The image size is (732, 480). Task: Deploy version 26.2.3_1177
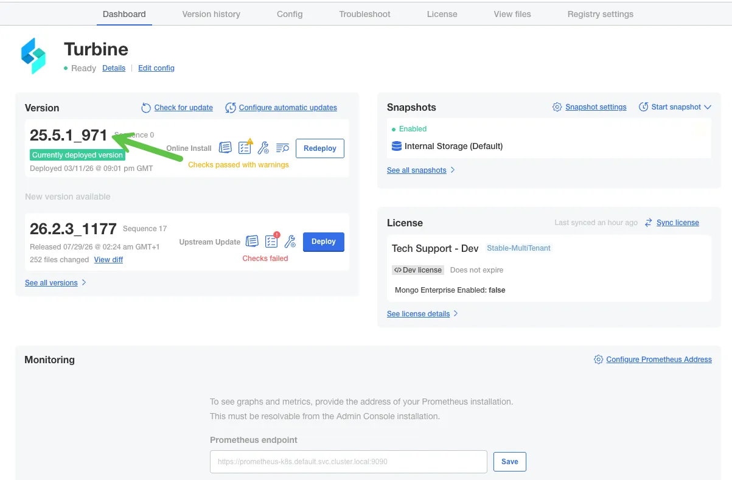pos(324,242)
